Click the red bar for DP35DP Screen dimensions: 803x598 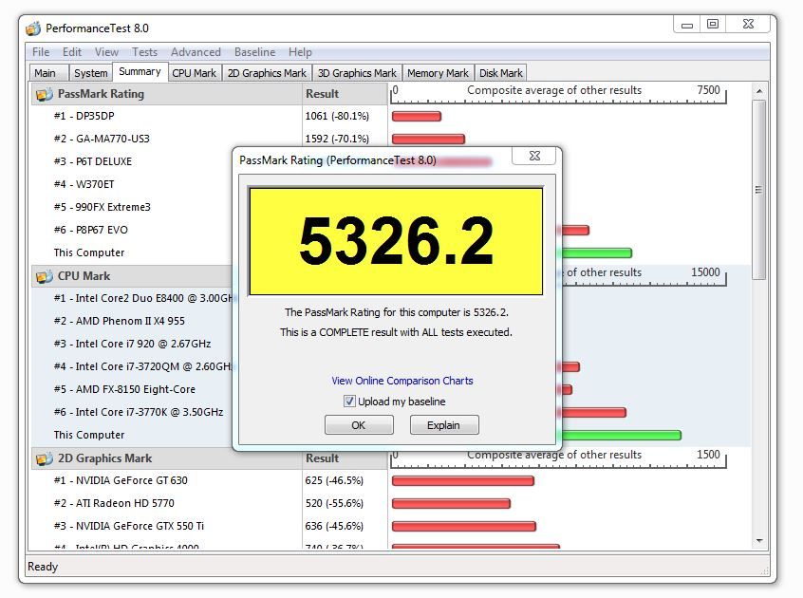(417, 117)
